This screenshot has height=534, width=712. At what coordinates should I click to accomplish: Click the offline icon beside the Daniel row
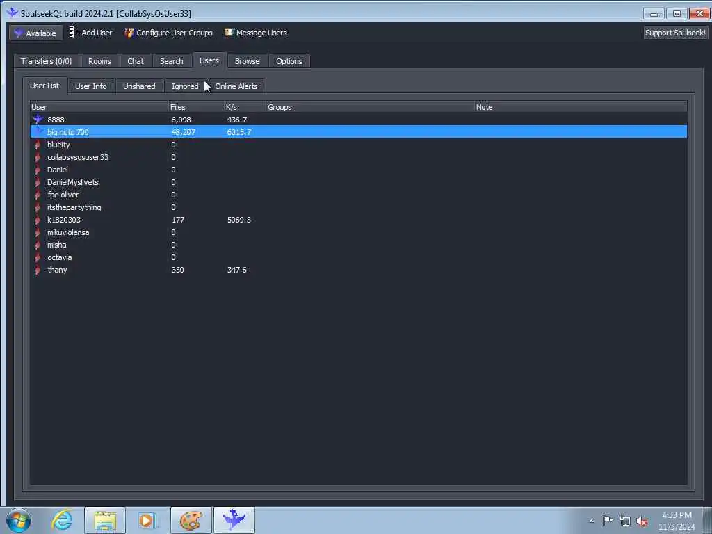[38, 170]
